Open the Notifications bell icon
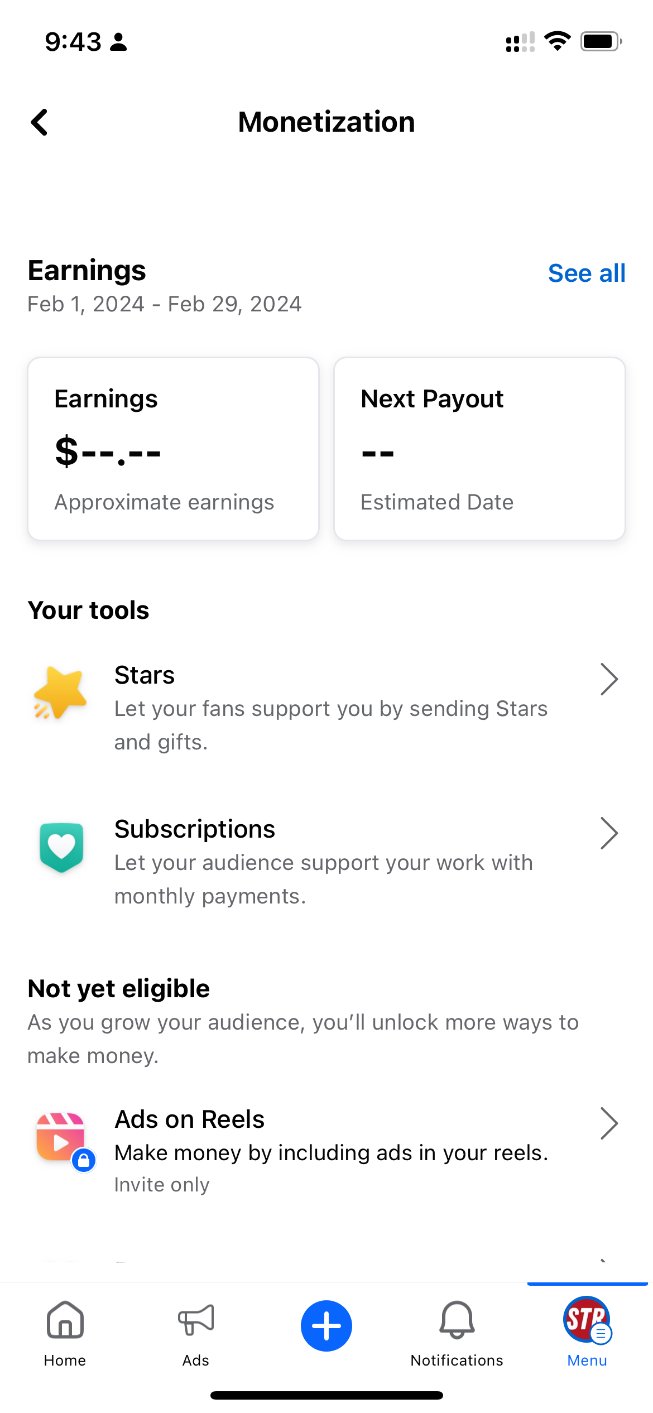Image resolution: width=653 pixels, height=1413 pixels. [x=457, y=1320]
